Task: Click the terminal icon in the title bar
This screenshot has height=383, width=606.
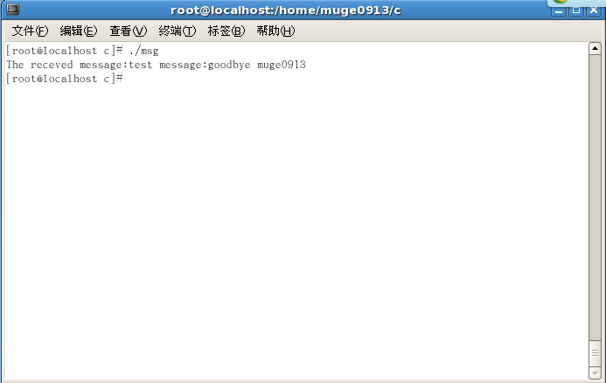Action: pyautogui.click(x=13, y=10)
